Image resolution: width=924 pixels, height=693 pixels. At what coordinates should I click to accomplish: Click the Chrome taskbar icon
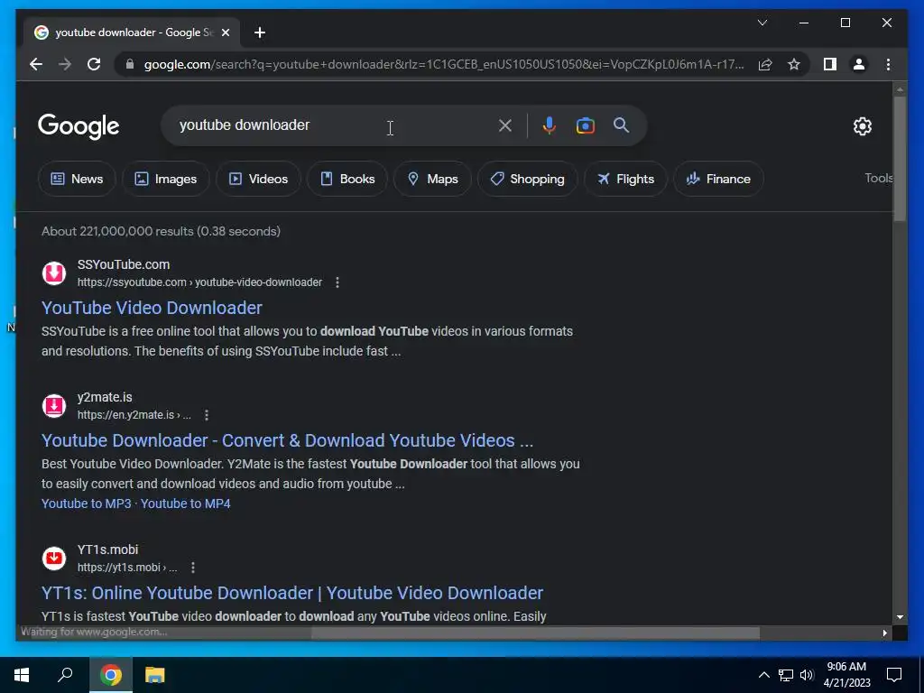click(111, 675)
